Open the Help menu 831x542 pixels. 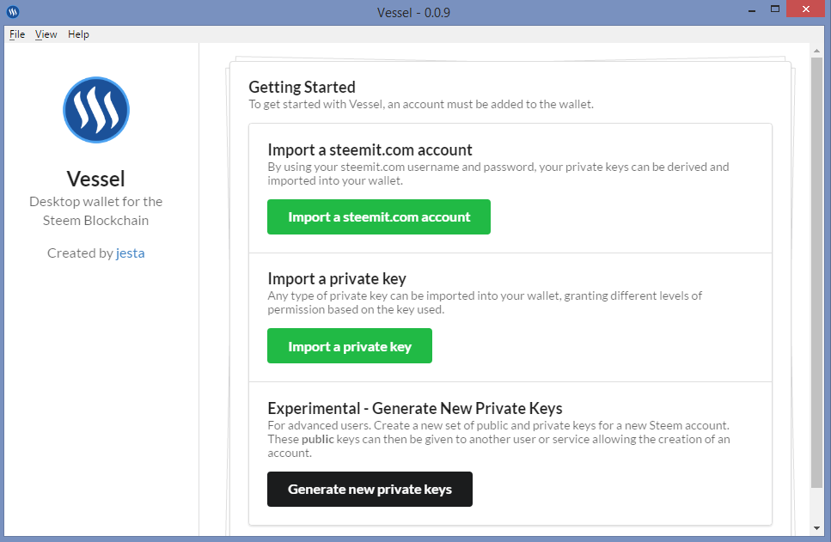coord(78,34)
